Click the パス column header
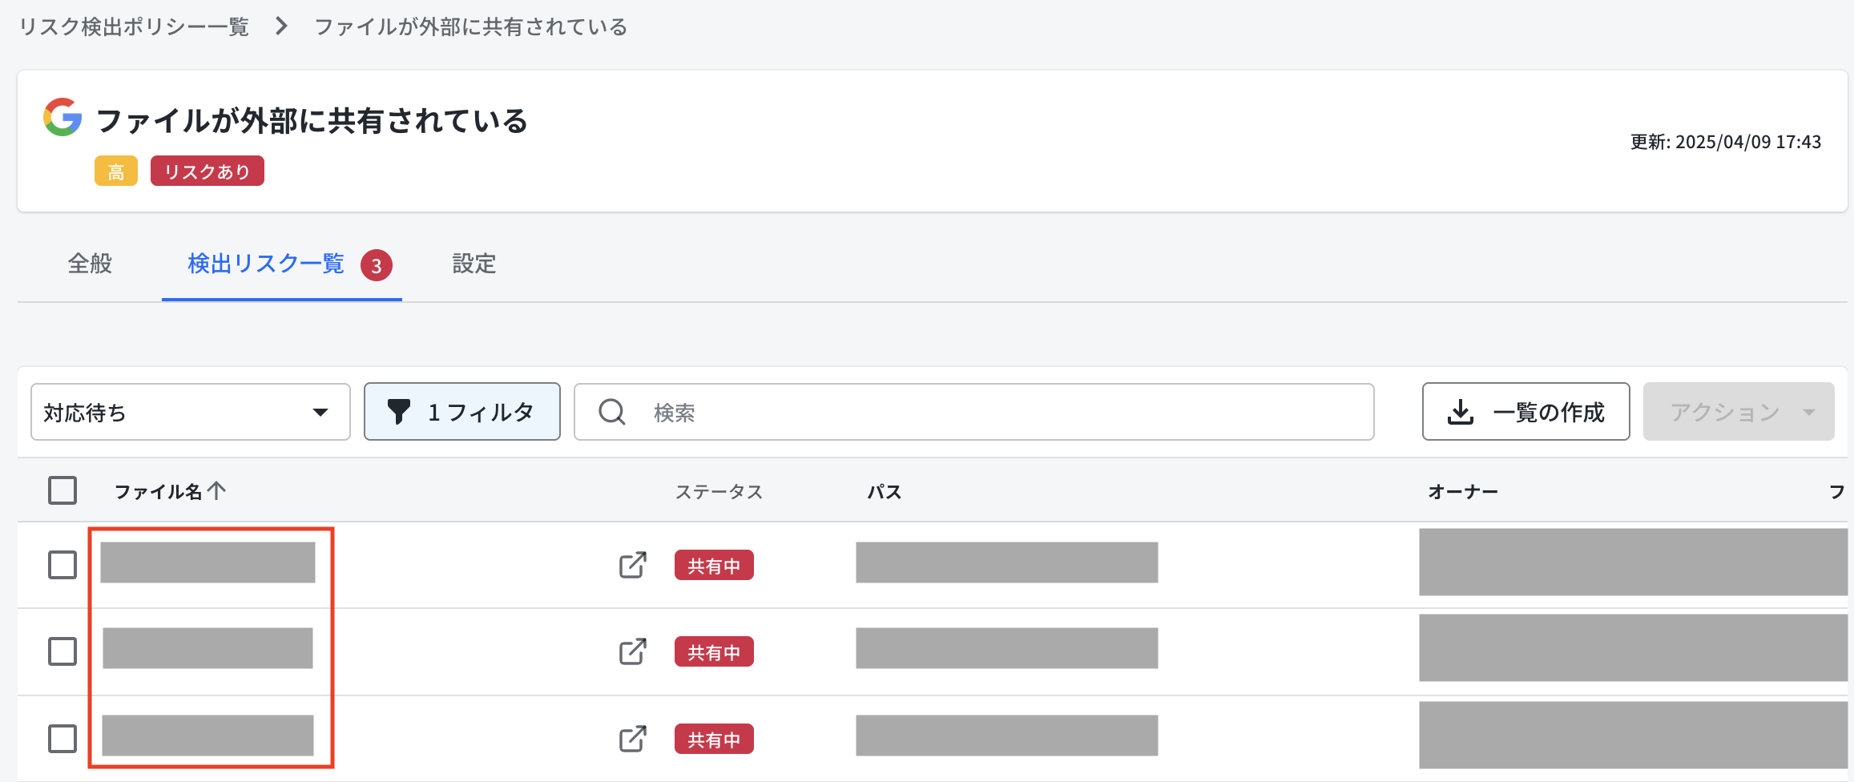Image resolution: width=1854 pixels, height=782 pixels. [885, 491]
